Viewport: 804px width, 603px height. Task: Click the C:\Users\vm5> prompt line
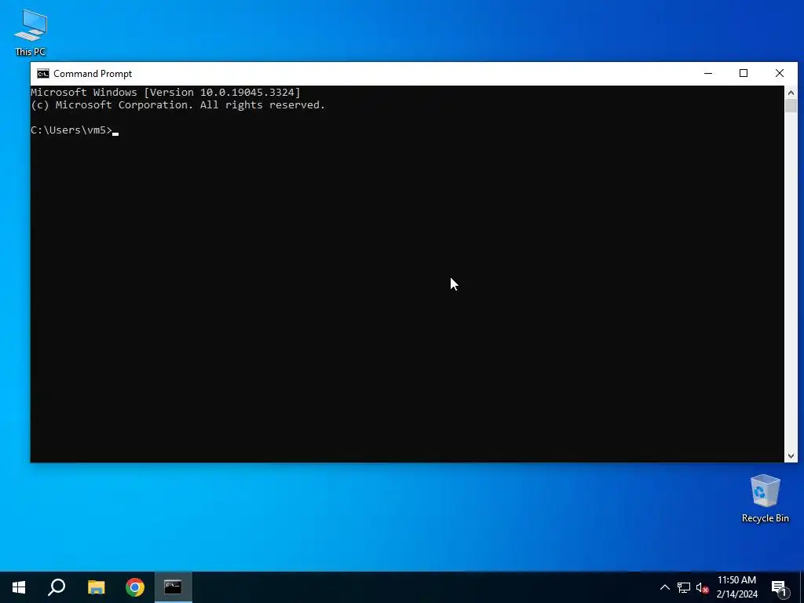71,130
